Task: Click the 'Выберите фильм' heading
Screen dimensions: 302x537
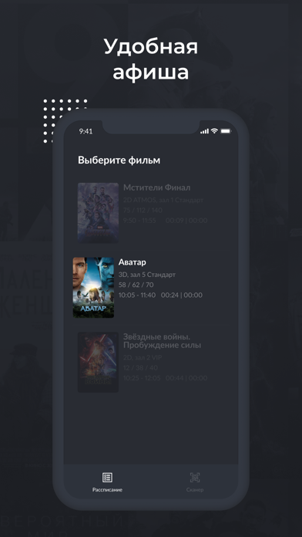Action: click(x=119, y=160)
